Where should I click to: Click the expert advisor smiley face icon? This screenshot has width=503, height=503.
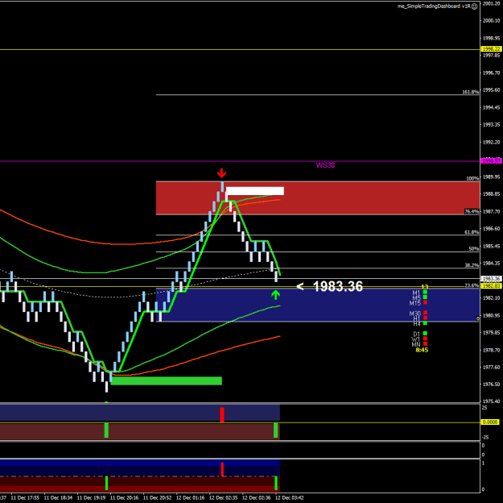[475, 6]
